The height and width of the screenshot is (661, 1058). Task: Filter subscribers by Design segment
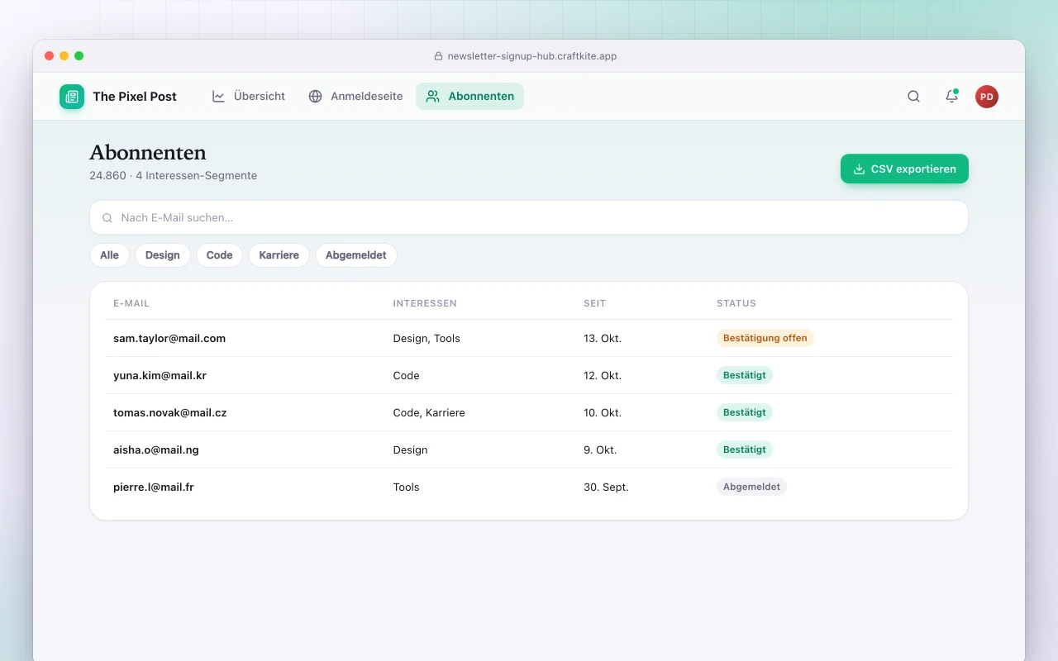coord(163,255)
